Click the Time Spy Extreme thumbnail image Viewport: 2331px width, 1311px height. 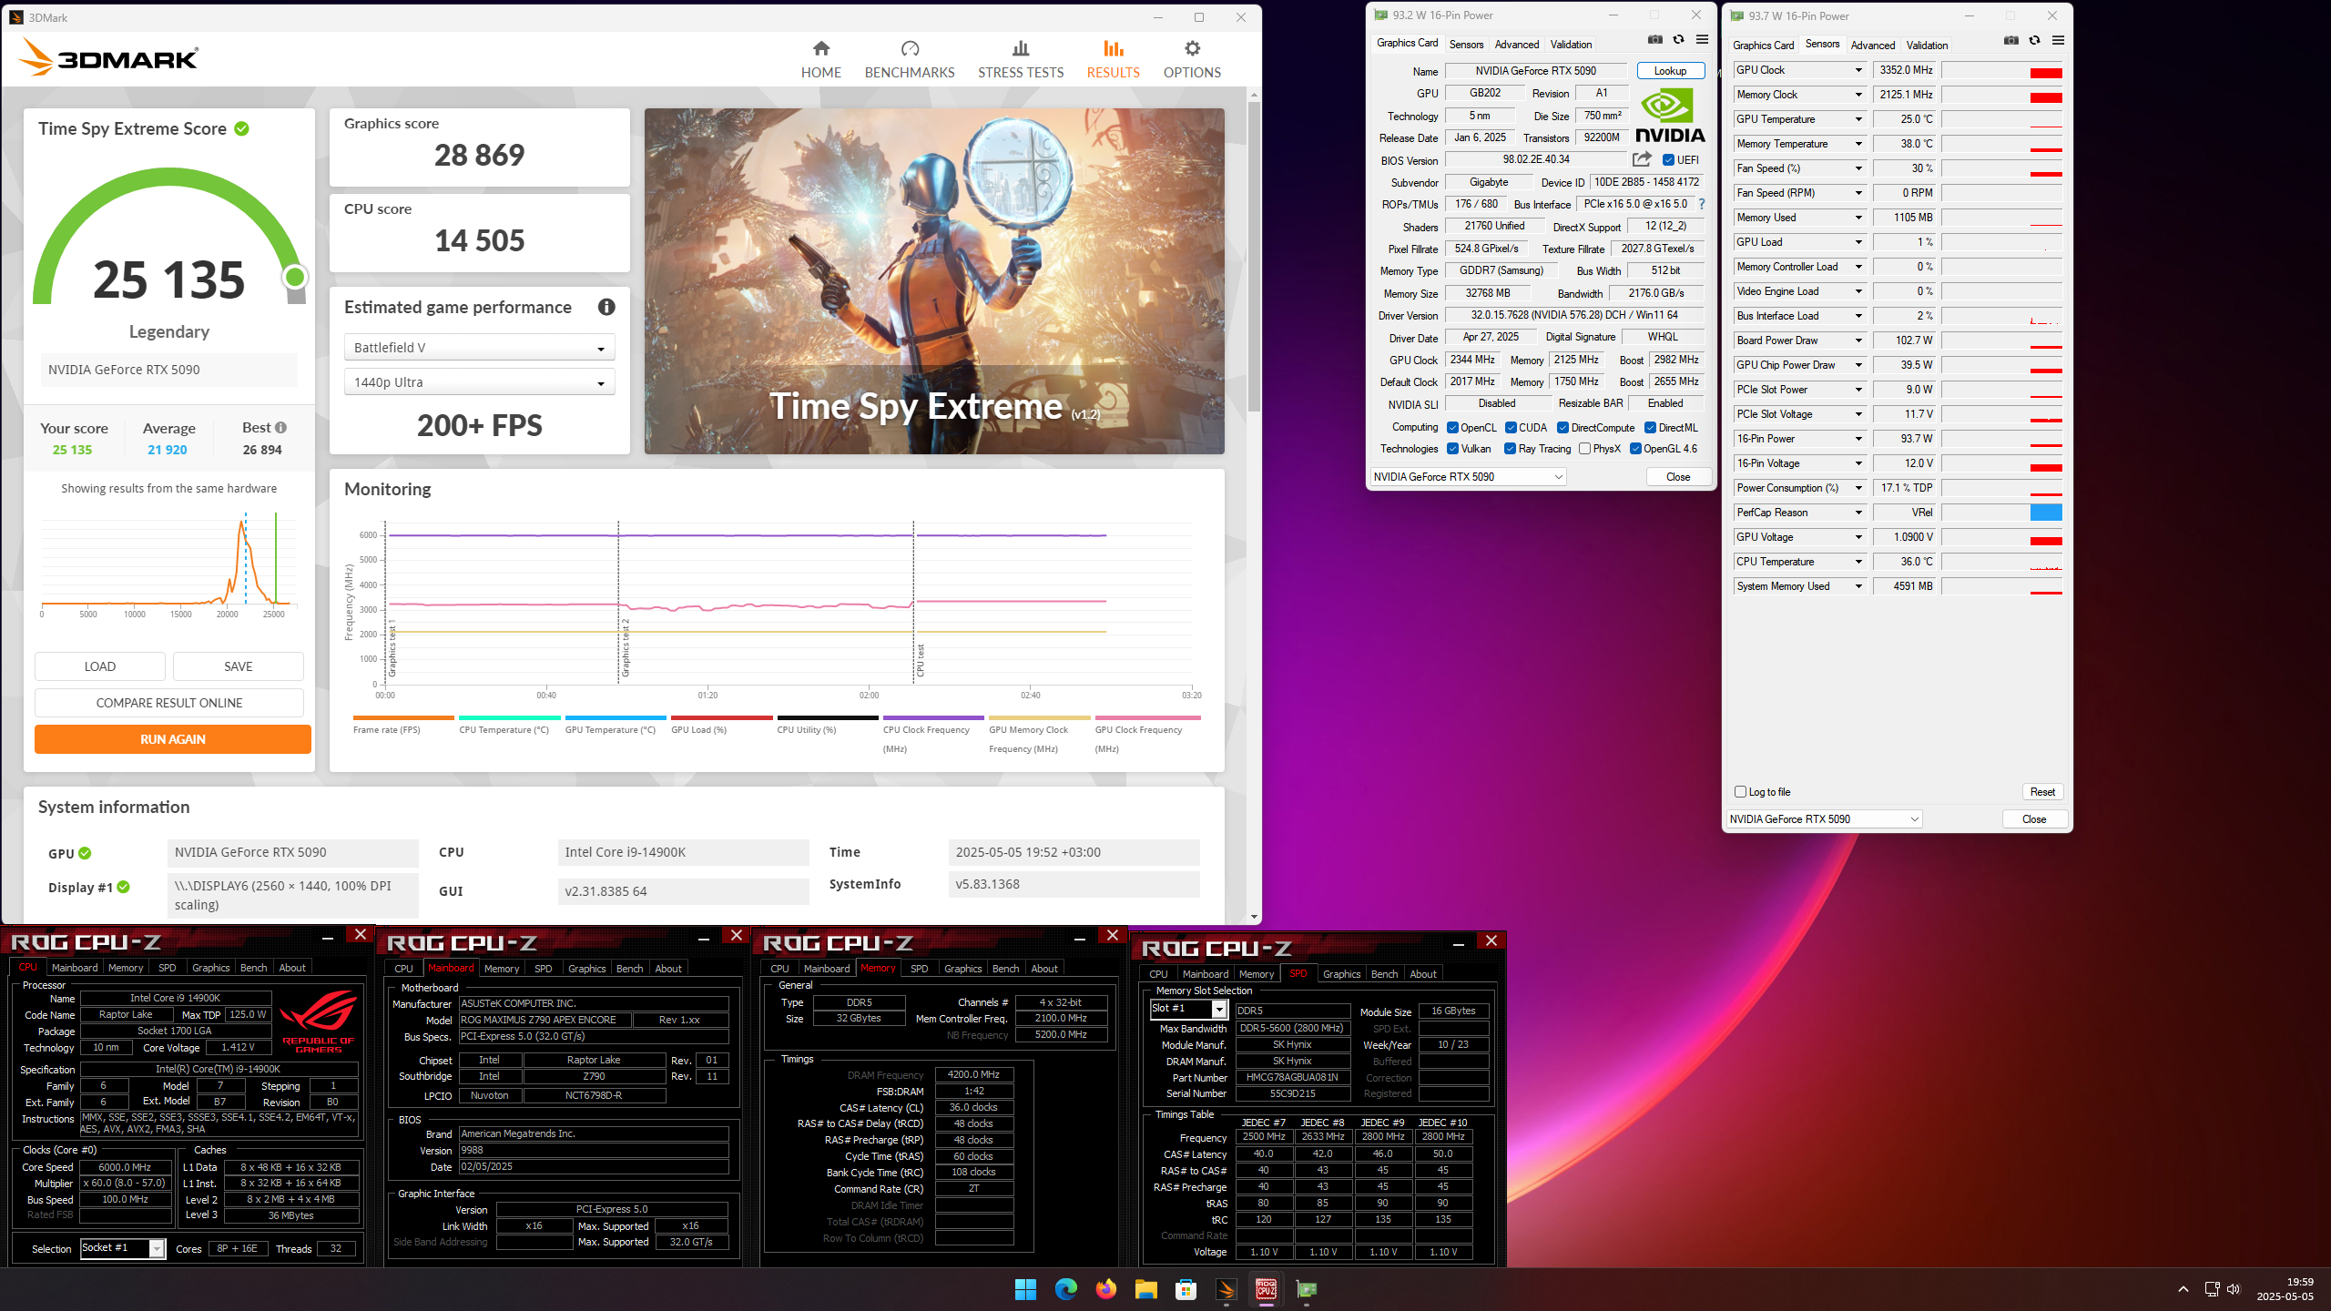click(934, 281)
